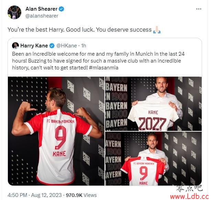
Task: Open the three-dot more options menu
Action: click(x=199, y=9)
